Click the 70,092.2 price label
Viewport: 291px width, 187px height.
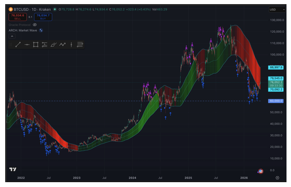tap(276, 89)
